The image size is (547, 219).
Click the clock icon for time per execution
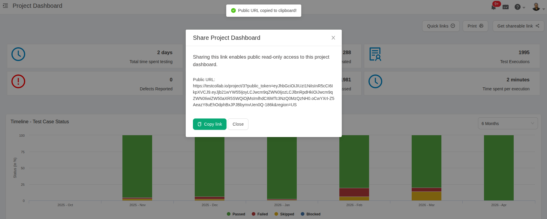(x=375, y=81)
